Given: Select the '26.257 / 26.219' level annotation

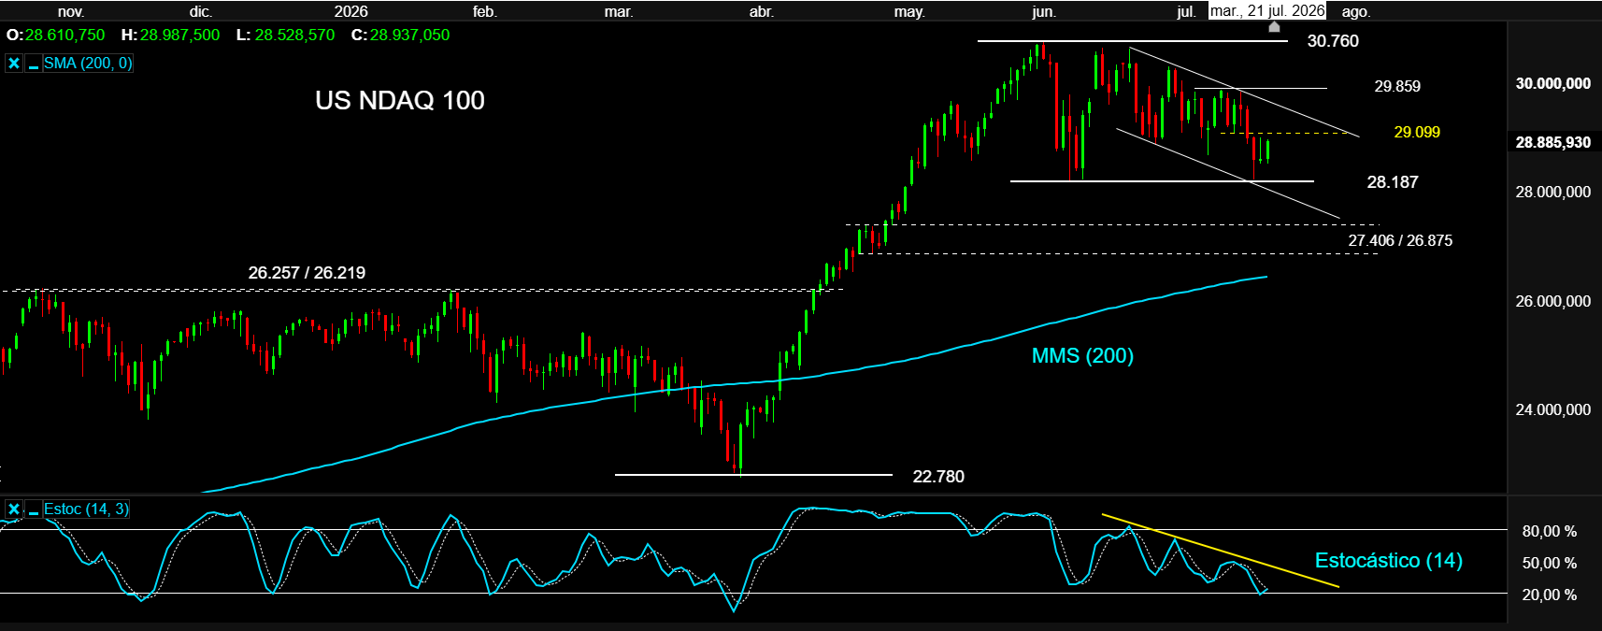Looking at the screenshot, I should 307,273.
